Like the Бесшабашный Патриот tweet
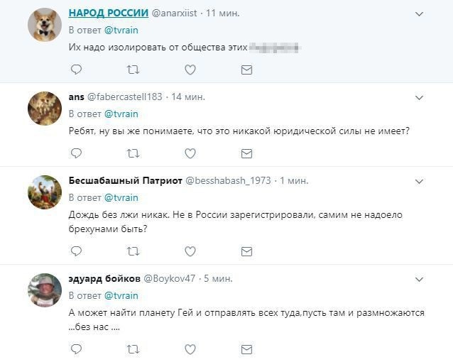This screenshot has width=453, height=362. pyautogui.click(x=190, y=251)
